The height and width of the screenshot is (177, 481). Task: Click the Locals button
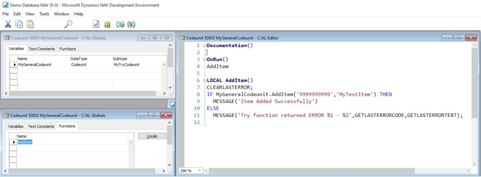[152, 136]
